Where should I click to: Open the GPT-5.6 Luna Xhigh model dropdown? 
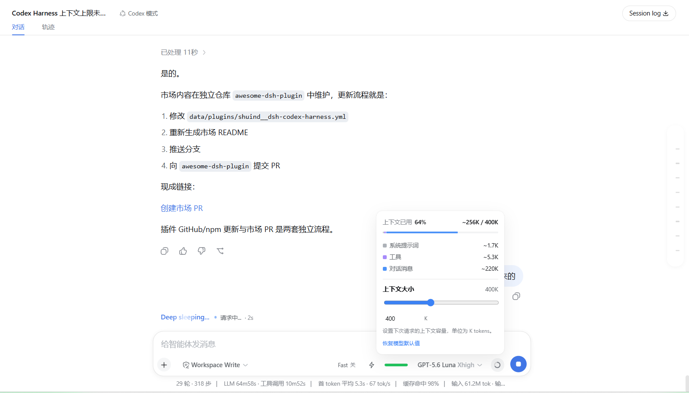(x=450, y=365)
